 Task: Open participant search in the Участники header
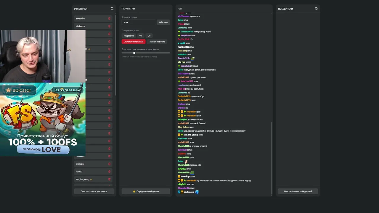pyautogui.click(x=112, y=9)
